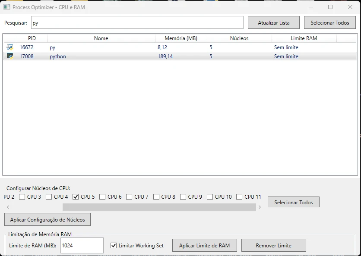The image size is (361, 256).
Task: Click the Process Optimizer title bar icon
Action: point(6,7)
